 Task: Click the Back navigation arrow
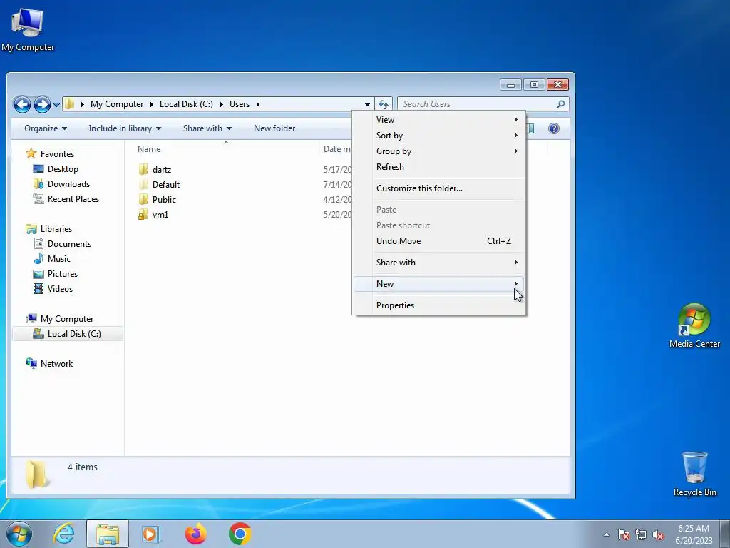click(x=22, y=104)
